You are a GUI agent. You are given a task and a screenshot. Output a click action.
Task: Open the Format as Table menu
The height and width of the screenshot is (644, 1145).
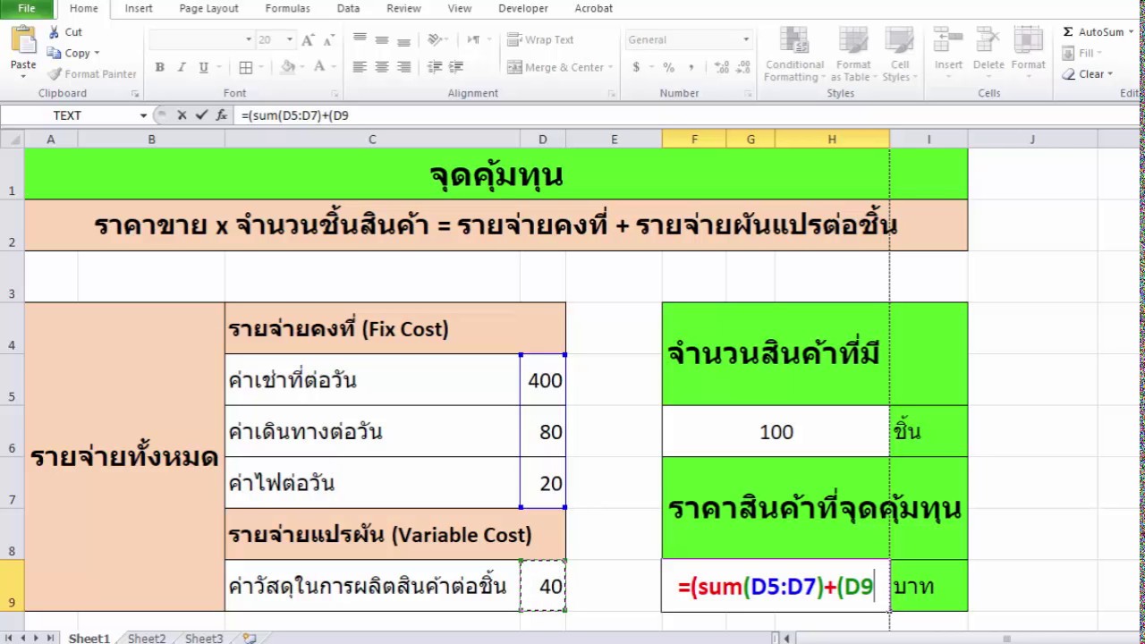coord(852,55)
